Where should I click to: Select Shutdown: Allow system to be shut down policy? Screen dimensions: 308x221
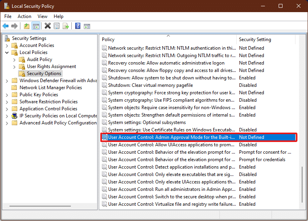199,78
